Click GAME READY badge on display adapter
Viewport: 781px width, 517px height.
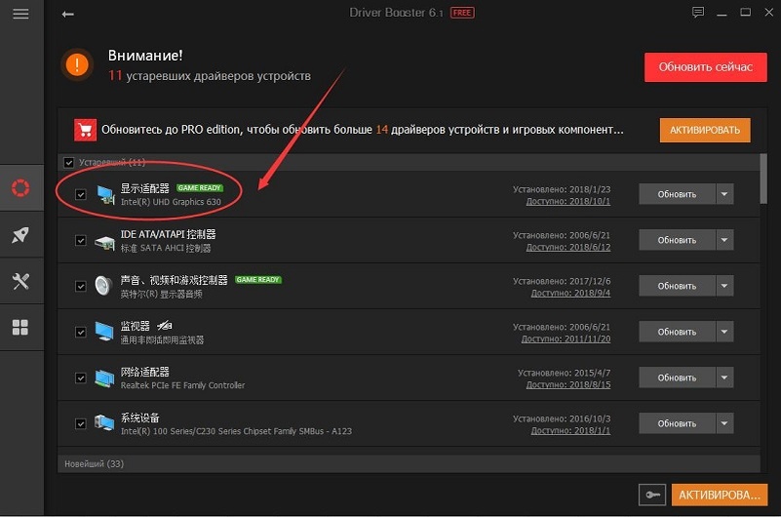(200, 187)
